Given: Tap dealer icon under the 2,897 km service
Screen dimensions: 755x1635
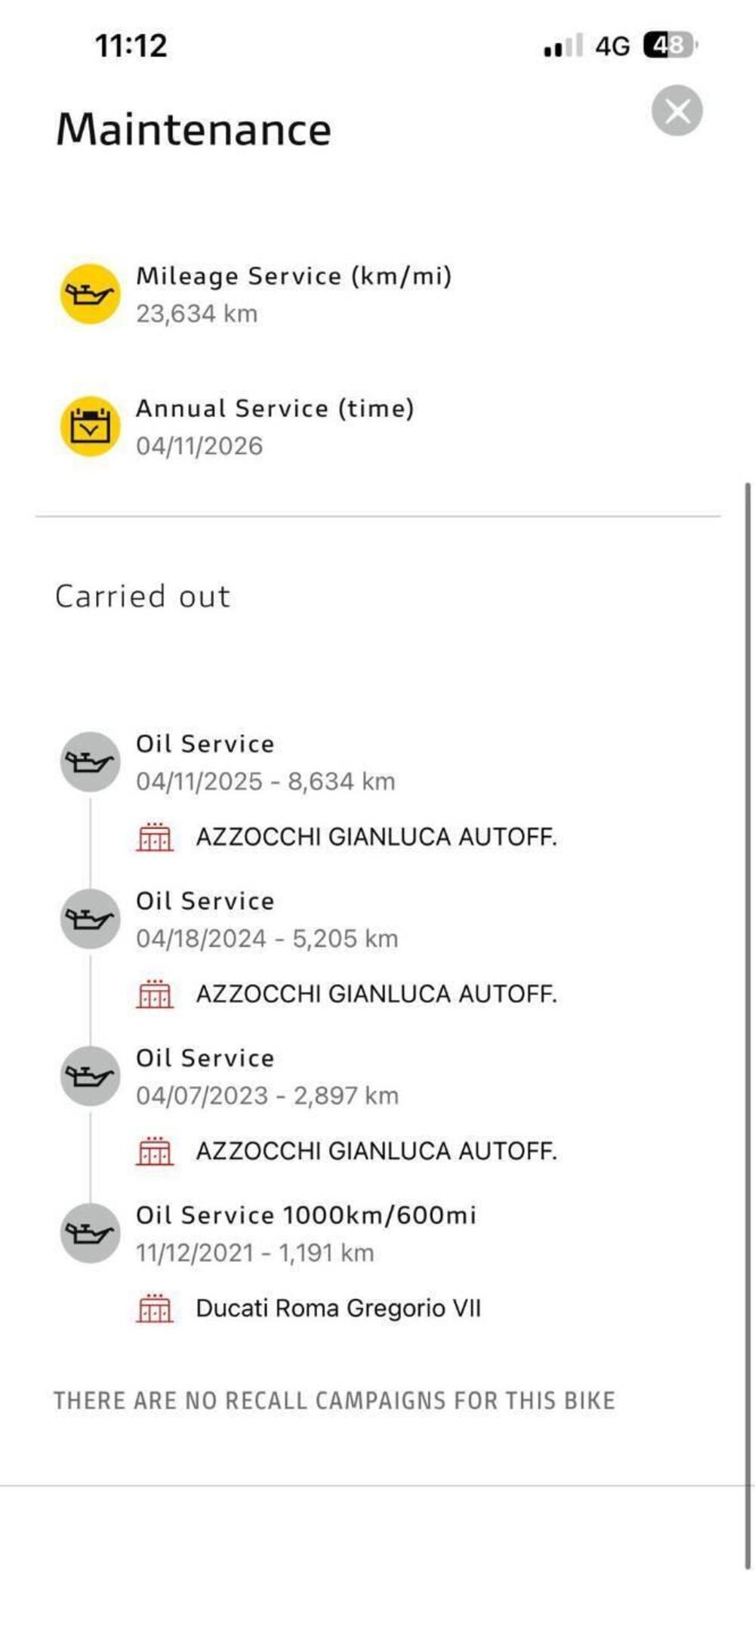Looking at the screenshot, I should (155, 1151).
